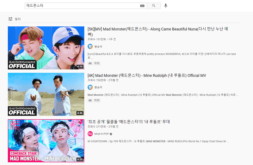Click the [Lyric] Beautiful B.E.A description snippet
The width and height of the screenshot is (253, 165).
[x=162, y=56]
